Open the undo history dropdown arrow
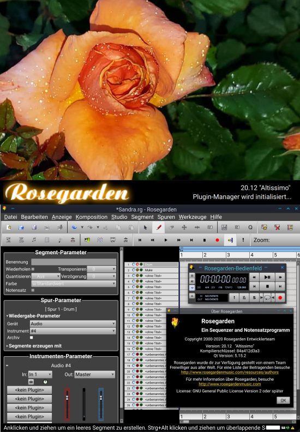This screenshot has width=300, height=432. pyautogui.click(x=82, y=227)
